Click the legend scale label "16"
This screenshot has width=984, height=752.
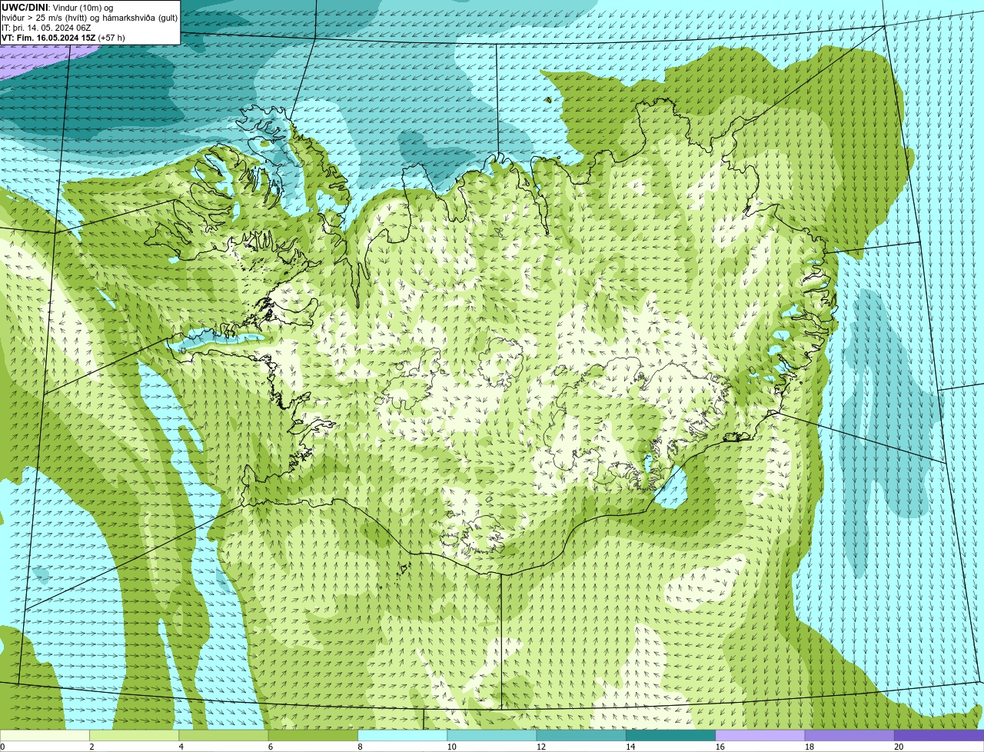point(720,747)
